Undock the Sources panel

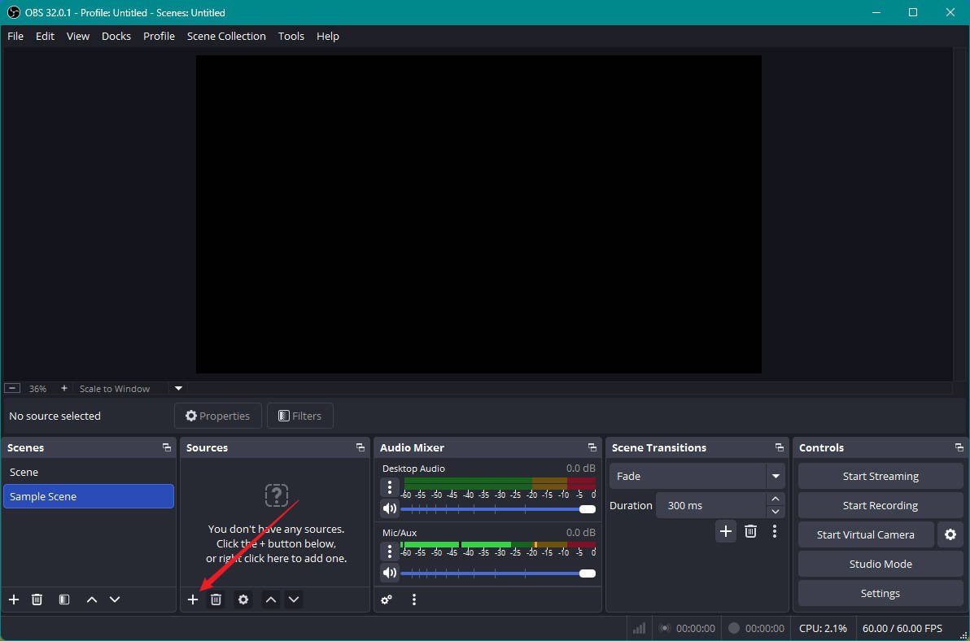coord(360,447)
